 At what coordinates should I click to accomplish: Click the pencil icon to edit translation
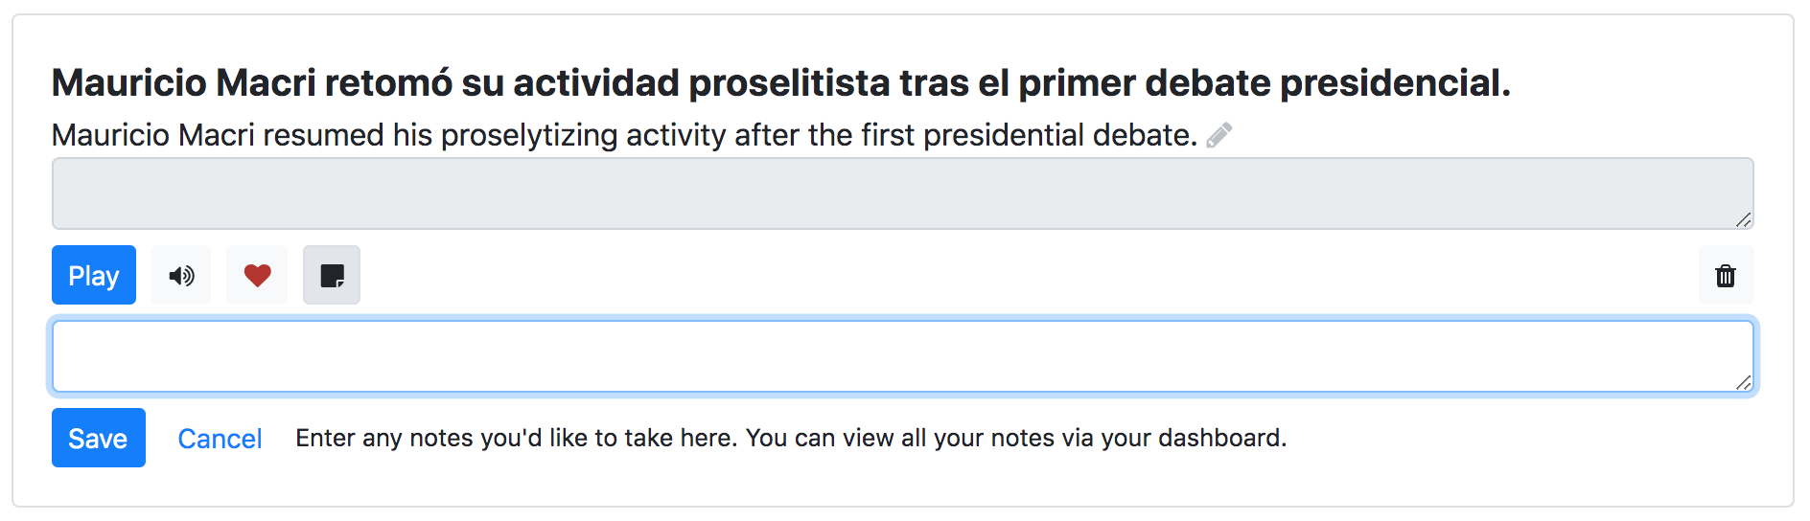(1218, 136)
